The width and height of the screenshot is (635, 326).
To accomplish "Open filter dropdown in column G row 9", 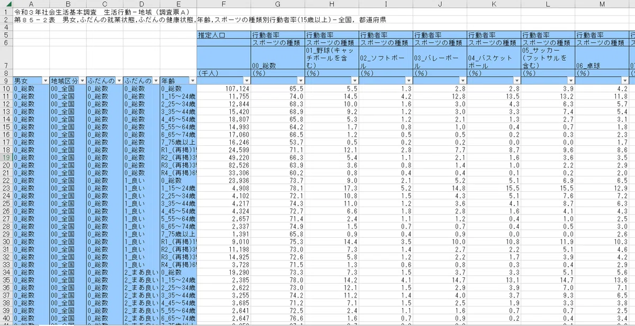I will tap(300, 81).
